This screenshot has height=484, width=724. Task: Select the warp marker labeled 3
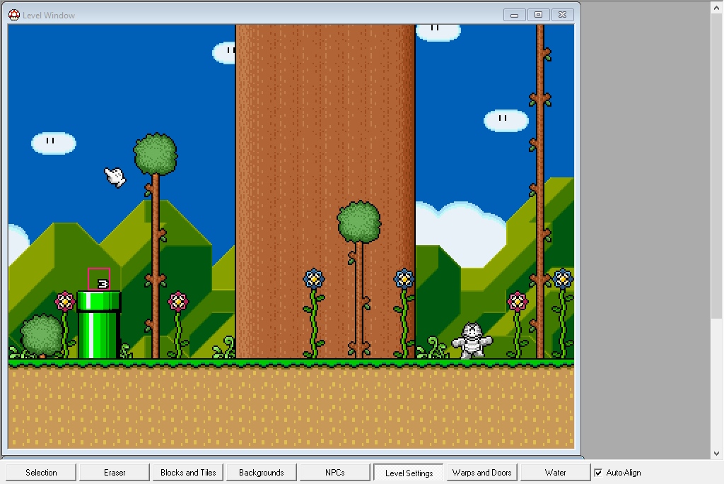coord(99,279)
